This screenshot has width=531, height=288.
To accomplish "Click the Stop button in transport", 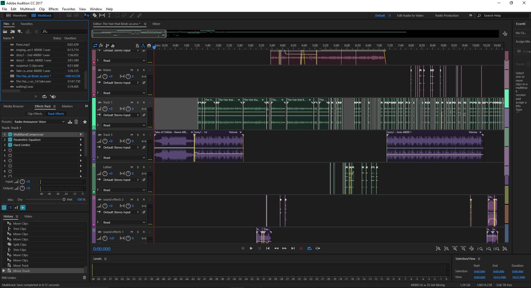I will [242, 249].
